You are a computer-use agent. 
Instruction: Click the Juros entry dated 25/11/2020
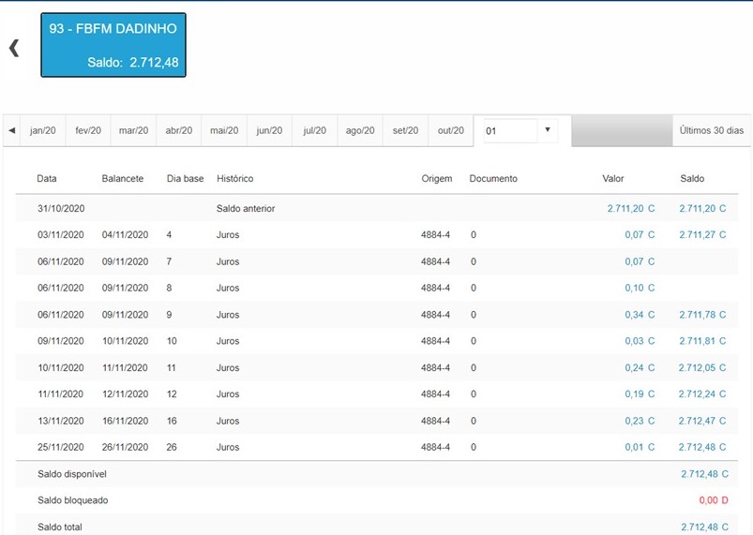coord(228,447)
